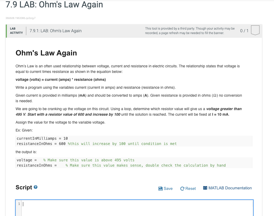
Task: Click the Save floppy disk icon
Action: [160, 188]
